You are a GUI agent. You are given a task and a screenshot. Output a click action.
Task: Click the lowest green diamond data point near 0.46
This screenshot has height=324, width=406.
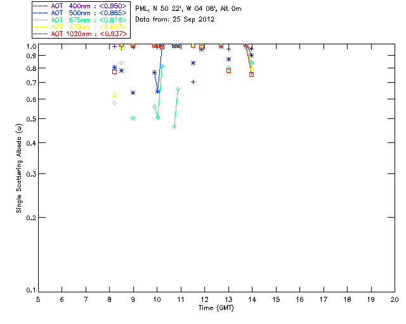coord(174,127)
